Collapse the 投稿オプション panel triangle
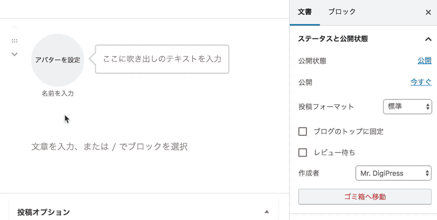This screenshot has width=437, height=220. 267,212
